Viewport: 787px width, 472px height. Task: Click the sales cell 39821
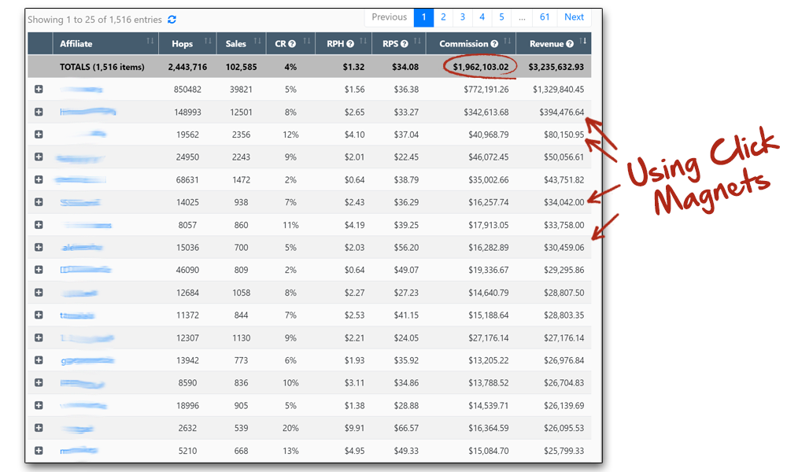pos(241,89)
